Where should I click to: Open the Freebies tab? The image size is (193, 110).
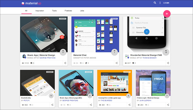(68, 11)
